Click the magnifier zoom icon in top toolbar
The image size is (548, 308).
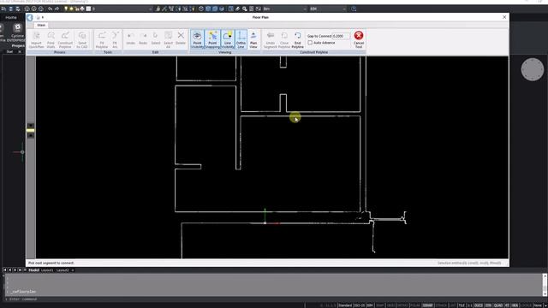[245, 9]
